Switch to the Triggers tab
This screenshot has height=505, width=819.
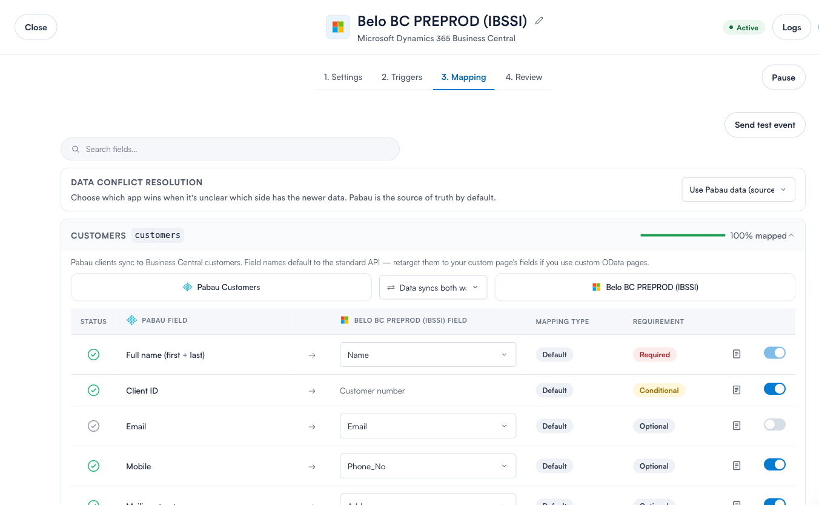click(402, 77)
